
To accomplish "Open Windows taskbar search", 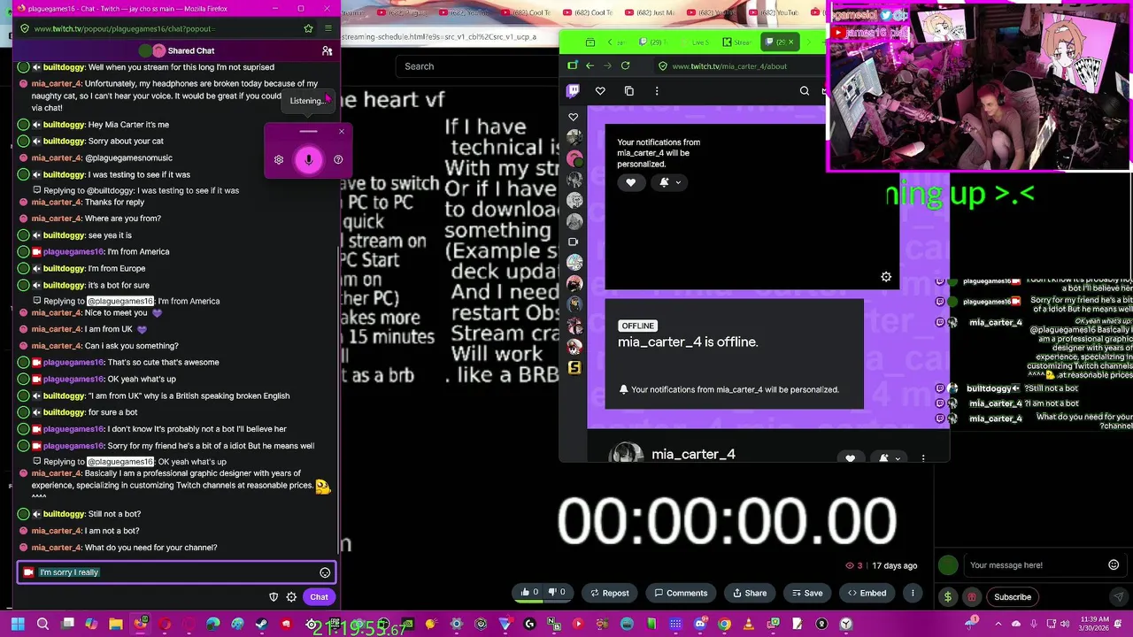I will pos(42,625).
